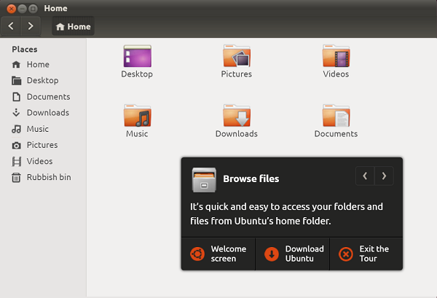Click the Pictures camera icon in sidebar
The height and width of the screenshot is (298, 437).
coord(16,145)
